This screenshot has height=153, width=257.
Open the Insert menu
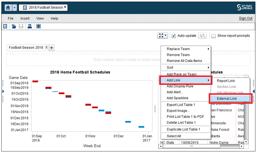(x=25, y=18)
